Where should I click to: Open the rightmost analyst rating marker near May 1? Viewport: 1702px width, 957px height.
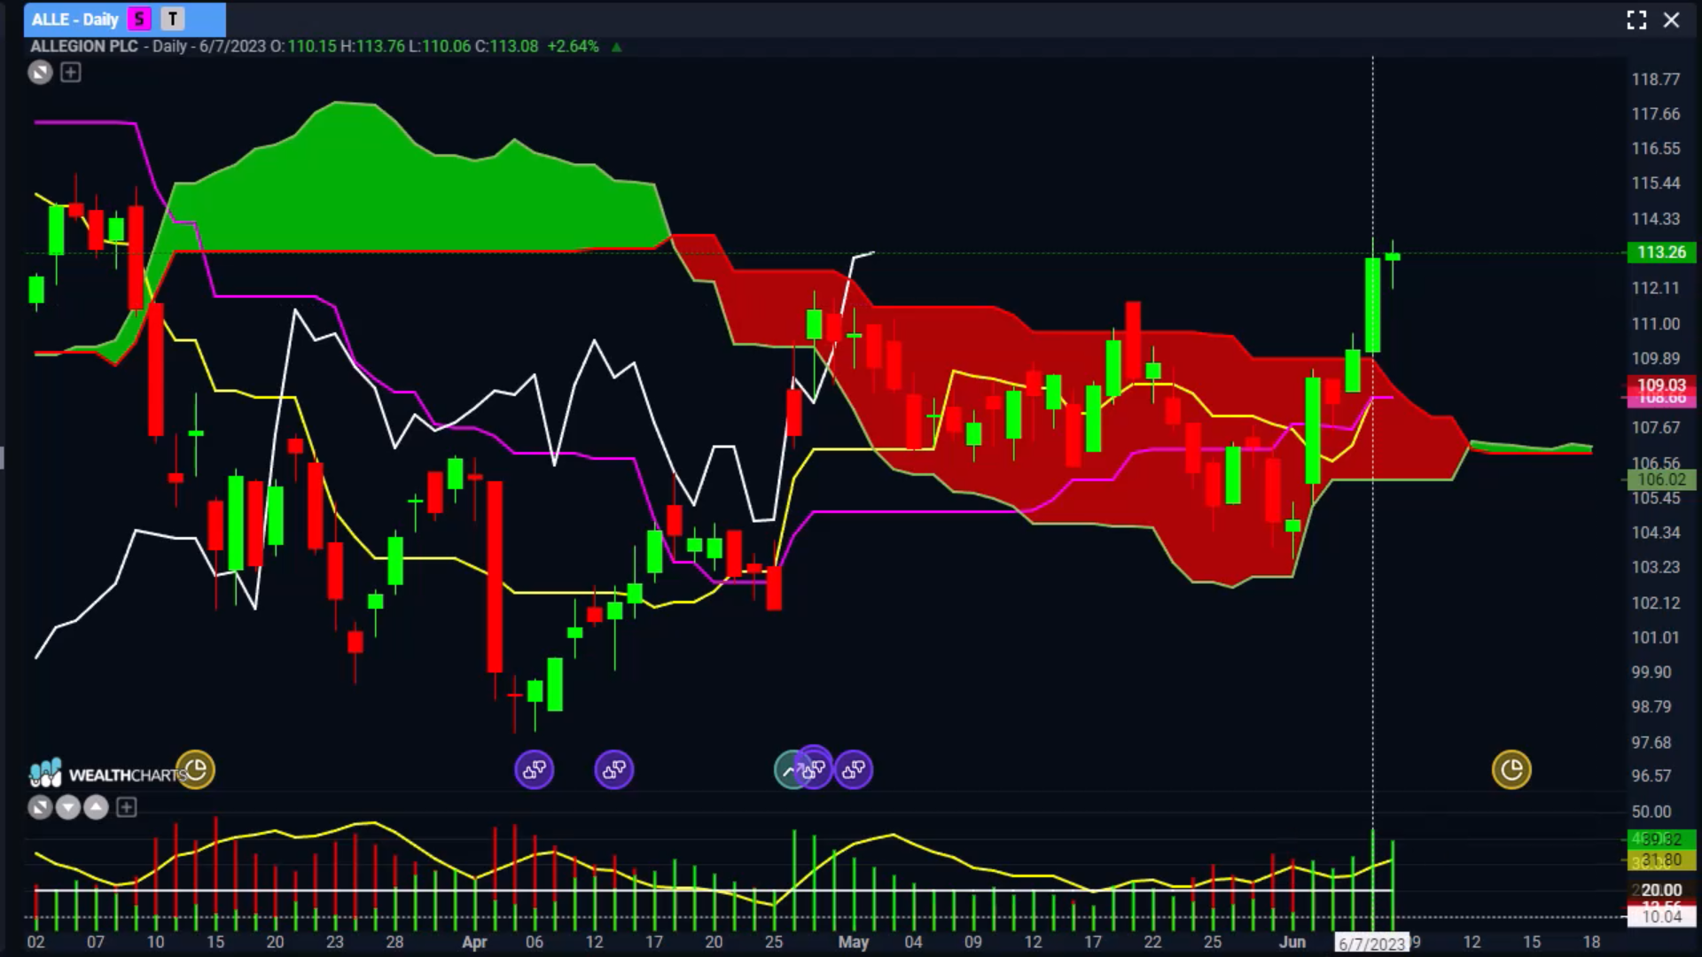(x=854, y=769)
